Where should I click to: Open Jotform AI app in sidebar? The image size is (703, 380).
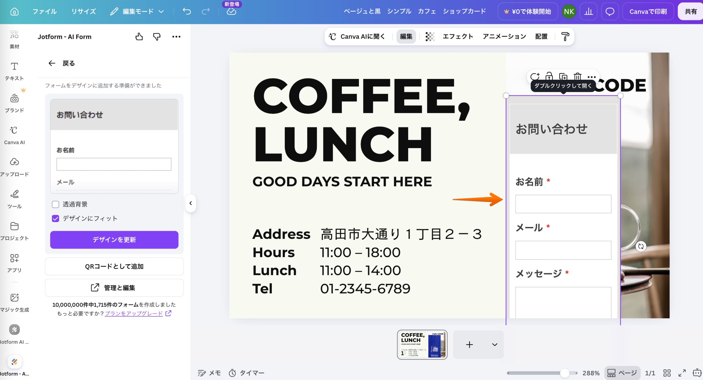(14, 334)
